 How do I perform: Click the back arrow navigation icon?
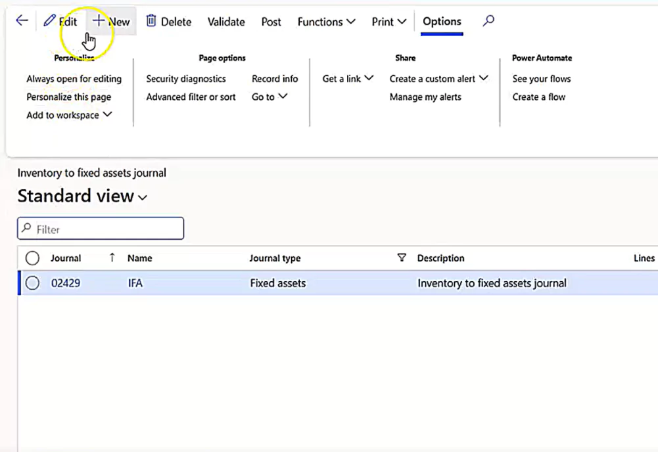(21, 21)
